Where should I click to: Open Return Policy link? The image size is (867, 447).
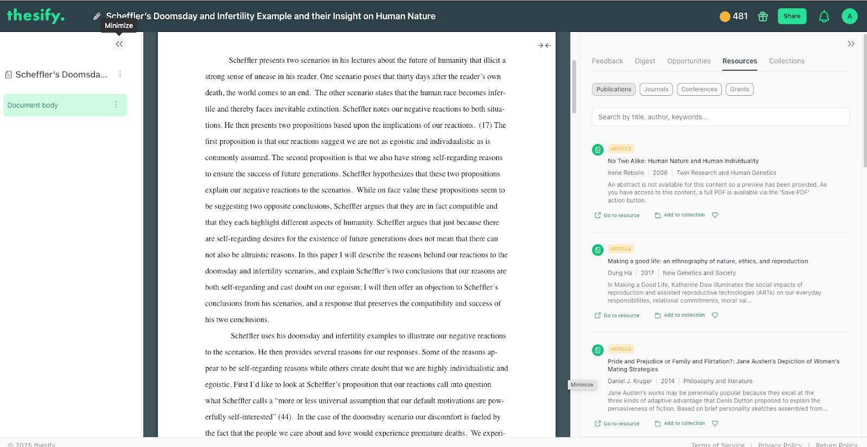[836, 445]
